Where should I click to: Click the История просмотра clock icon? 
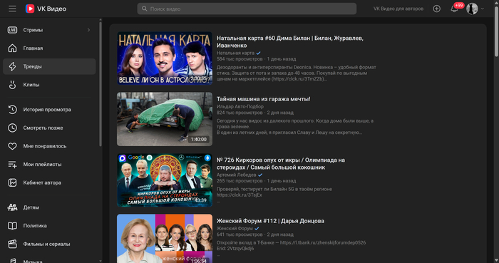point(12,109)
